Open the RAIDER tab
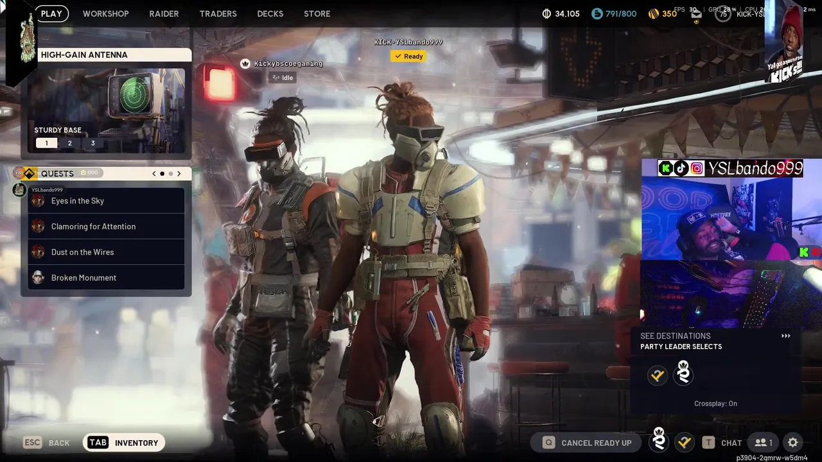The width and height of the screenshot is (822, 462). coord(164,13)
